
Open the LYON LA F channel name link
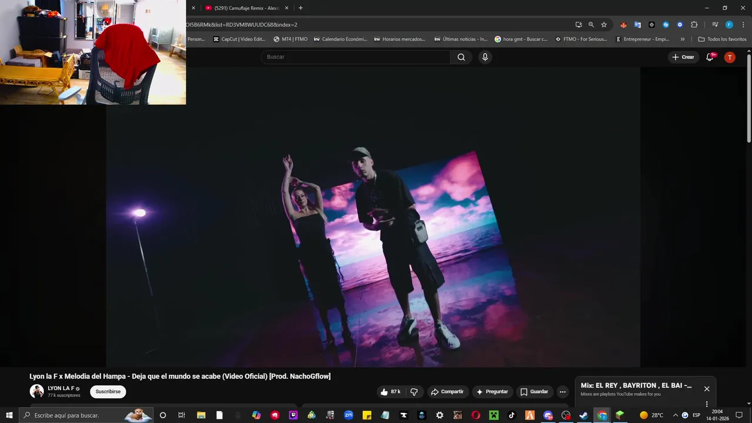[x=61, y=388]
